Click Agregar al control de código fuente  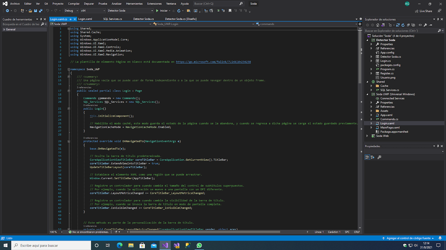(408, 238)
